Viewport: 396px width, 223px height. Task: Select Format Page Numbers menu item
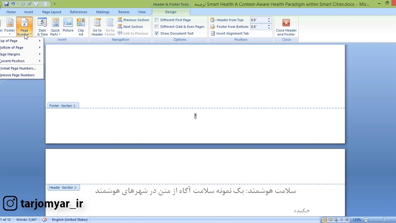19,68
